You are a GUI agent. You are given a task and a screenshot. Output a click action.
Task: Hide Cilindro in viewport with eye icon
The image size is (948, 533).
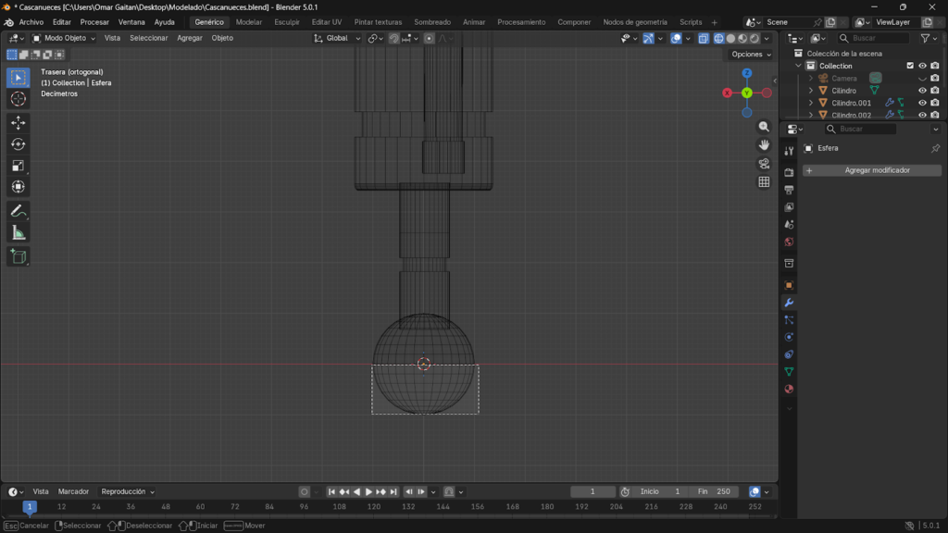point(922,91)
